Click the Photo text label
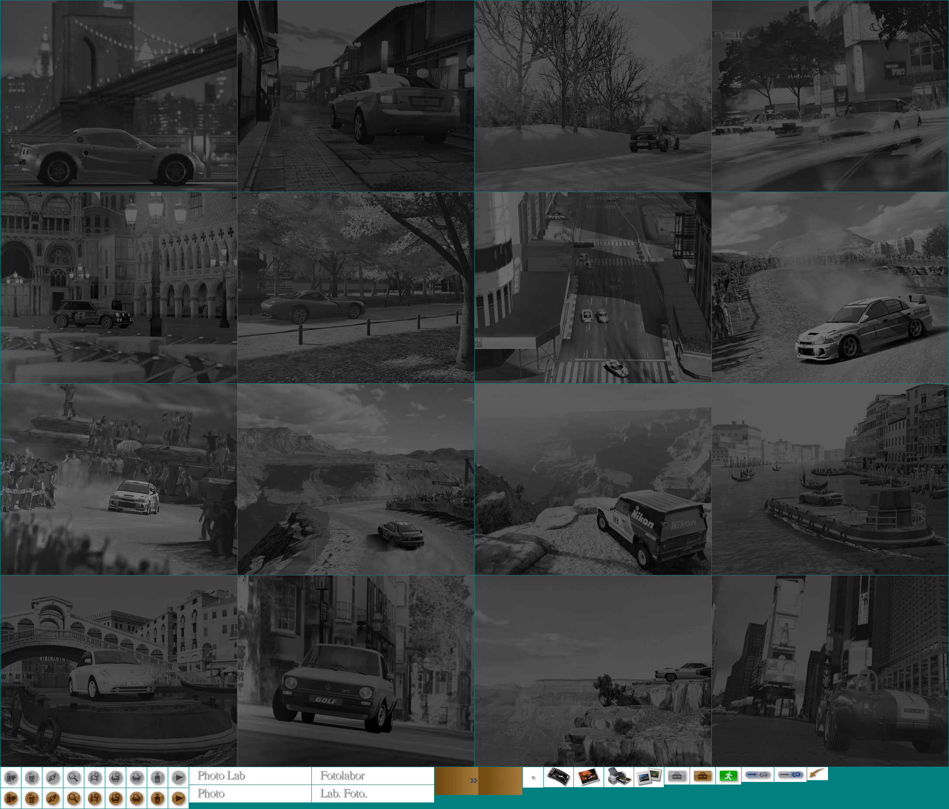 point(211,793)
